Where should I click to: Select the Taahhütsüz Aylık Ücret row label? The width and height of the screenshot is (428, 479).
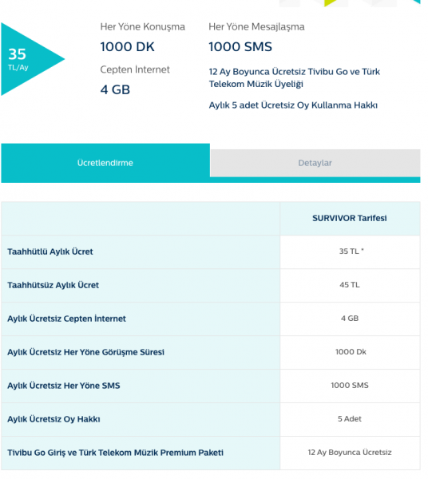tap(53, 285)
